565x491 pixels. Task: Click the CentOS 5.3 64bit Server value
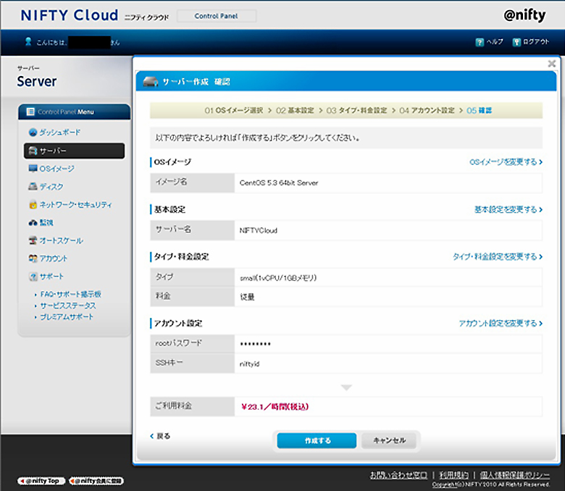point(279,183)
